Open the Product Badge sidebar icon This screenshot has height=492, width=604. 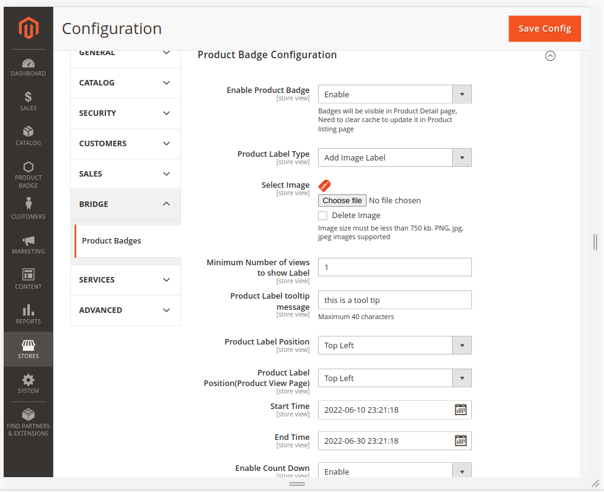pyautogui.click(x=29, y=167)
